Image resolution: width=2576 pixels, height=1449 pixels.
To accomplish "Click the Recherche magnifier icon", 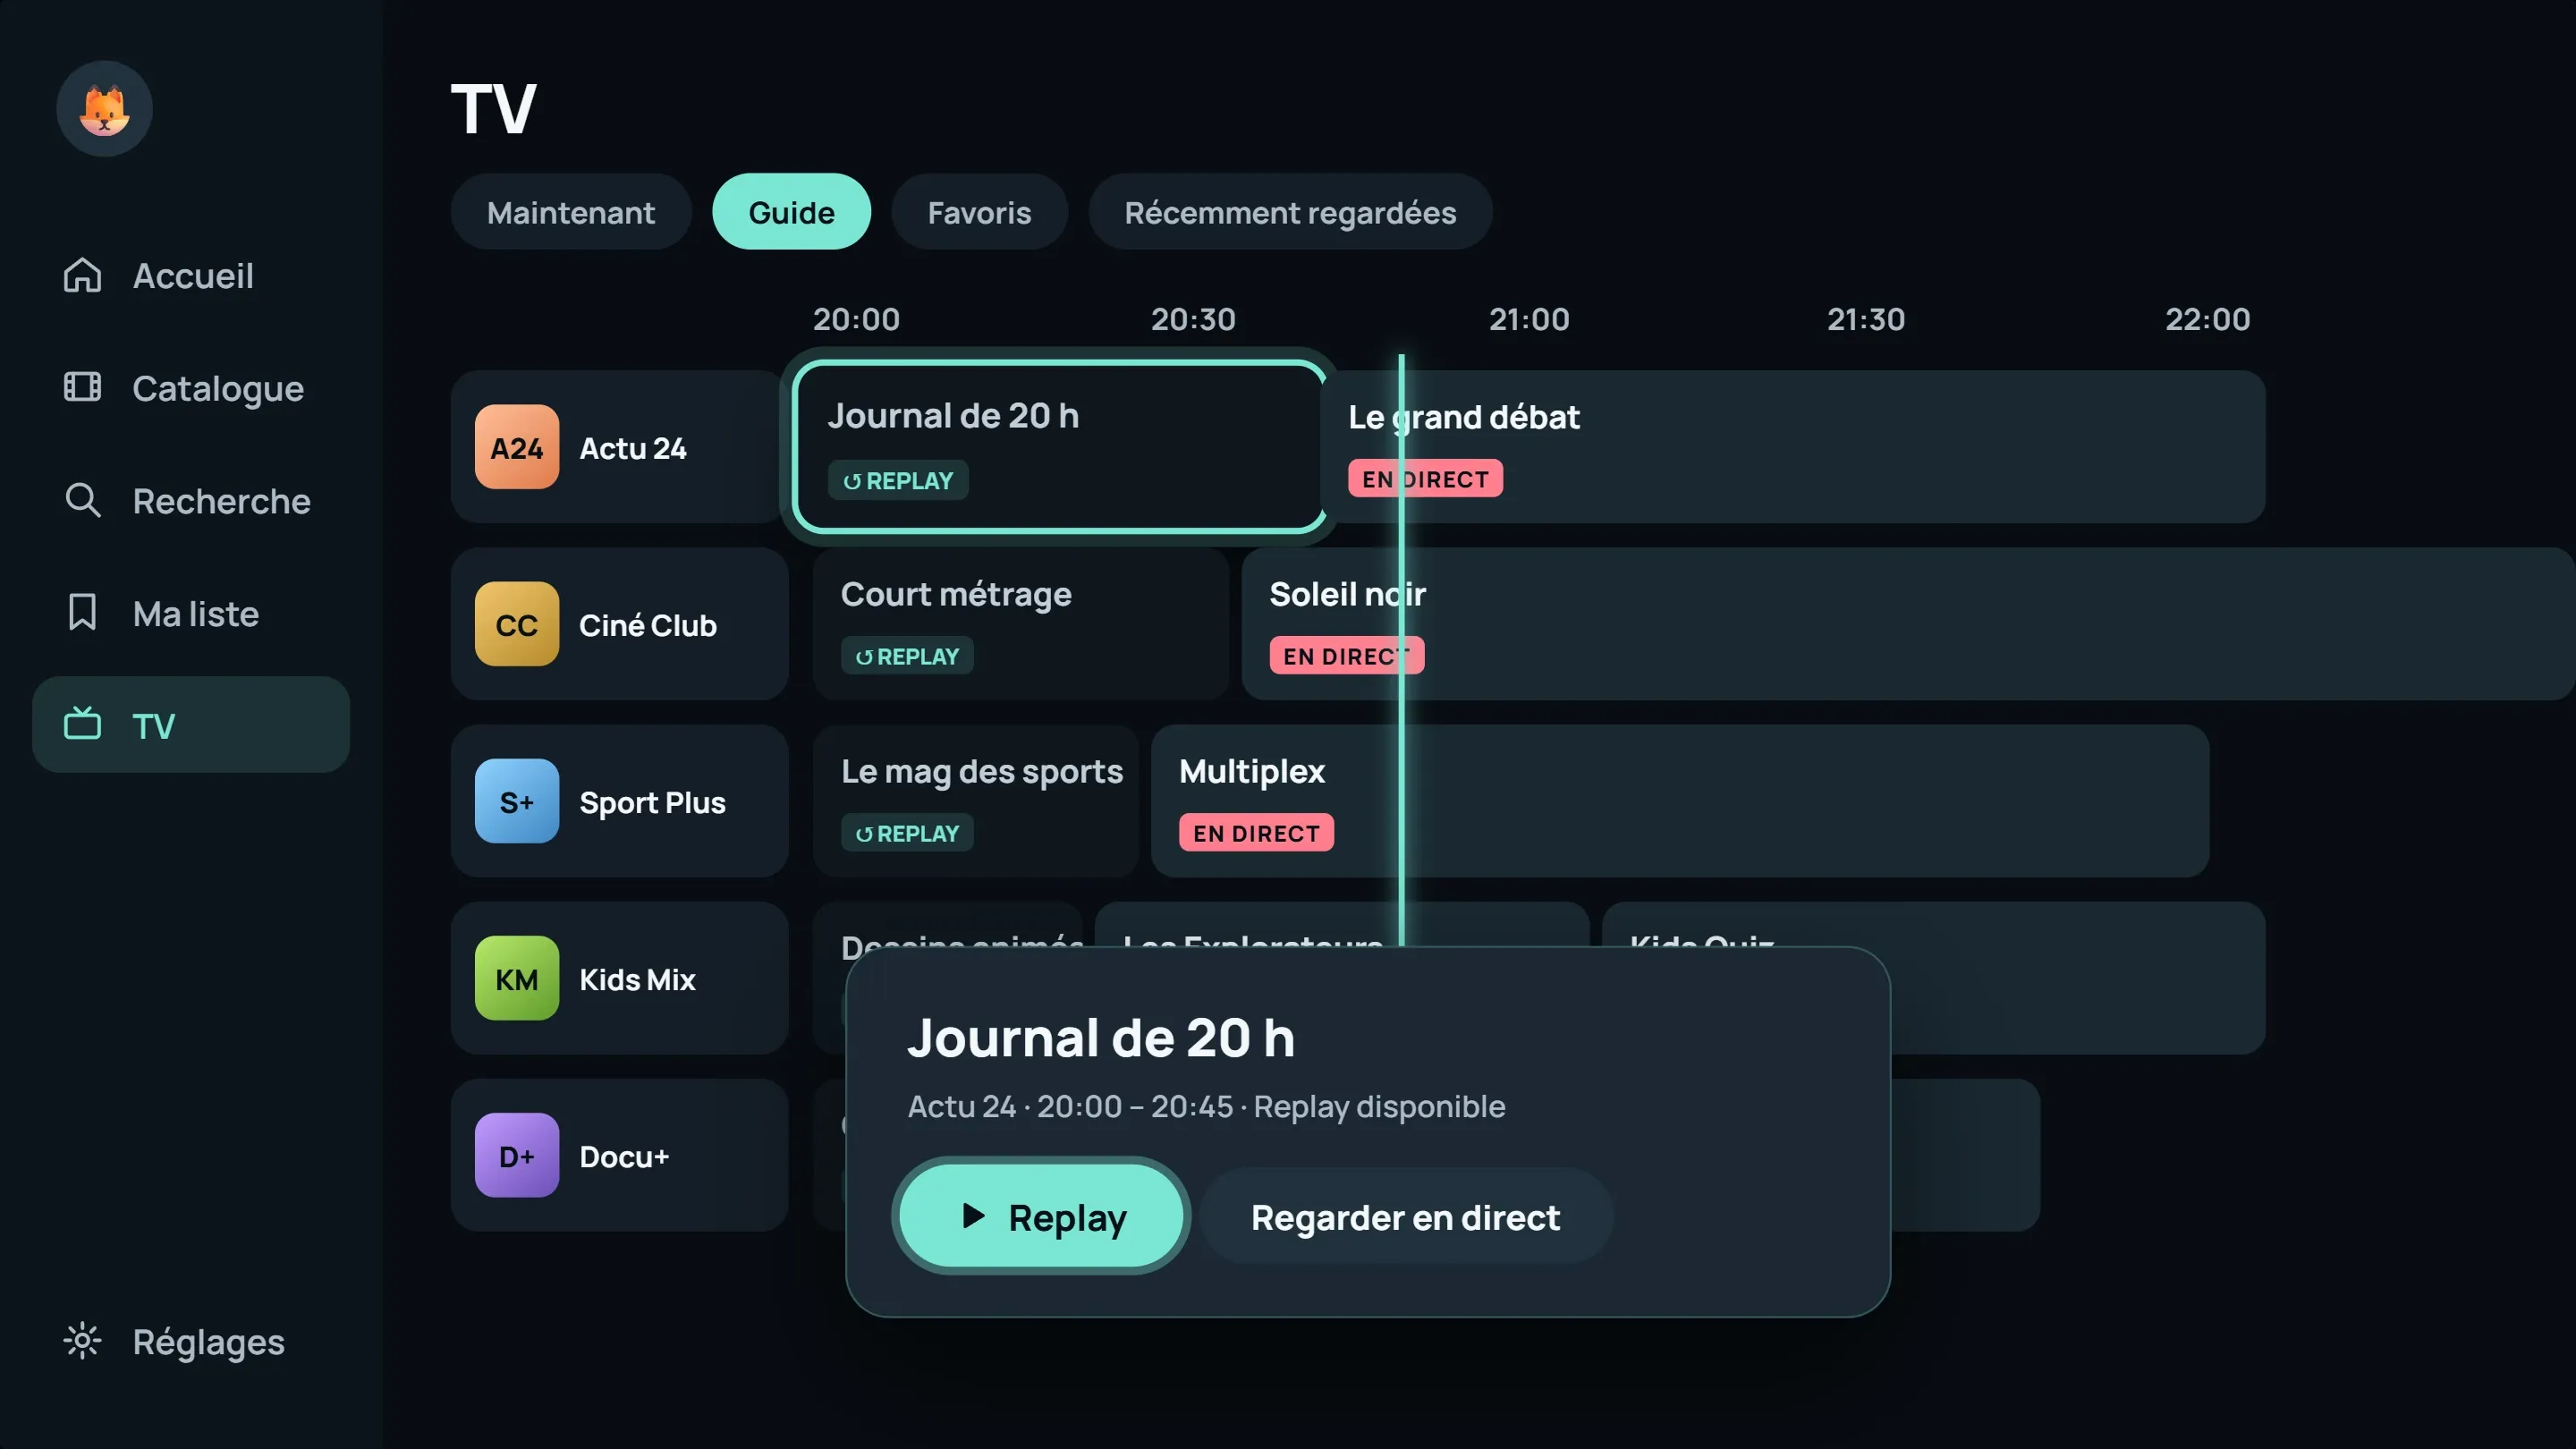I will point(82,500).
